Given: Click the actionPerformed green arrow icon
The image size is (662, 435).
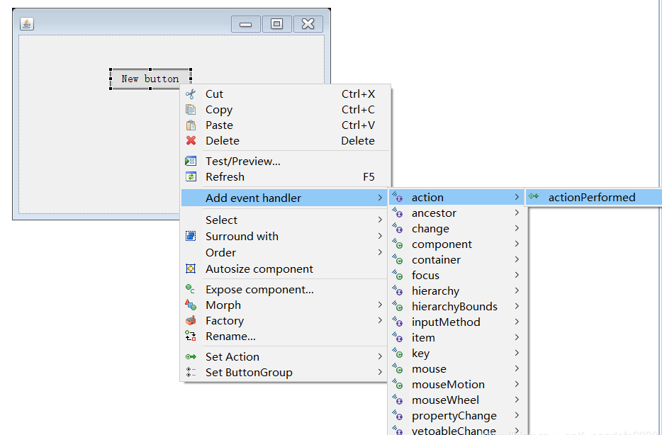Looking at the screenshot, I should [534, 196].
